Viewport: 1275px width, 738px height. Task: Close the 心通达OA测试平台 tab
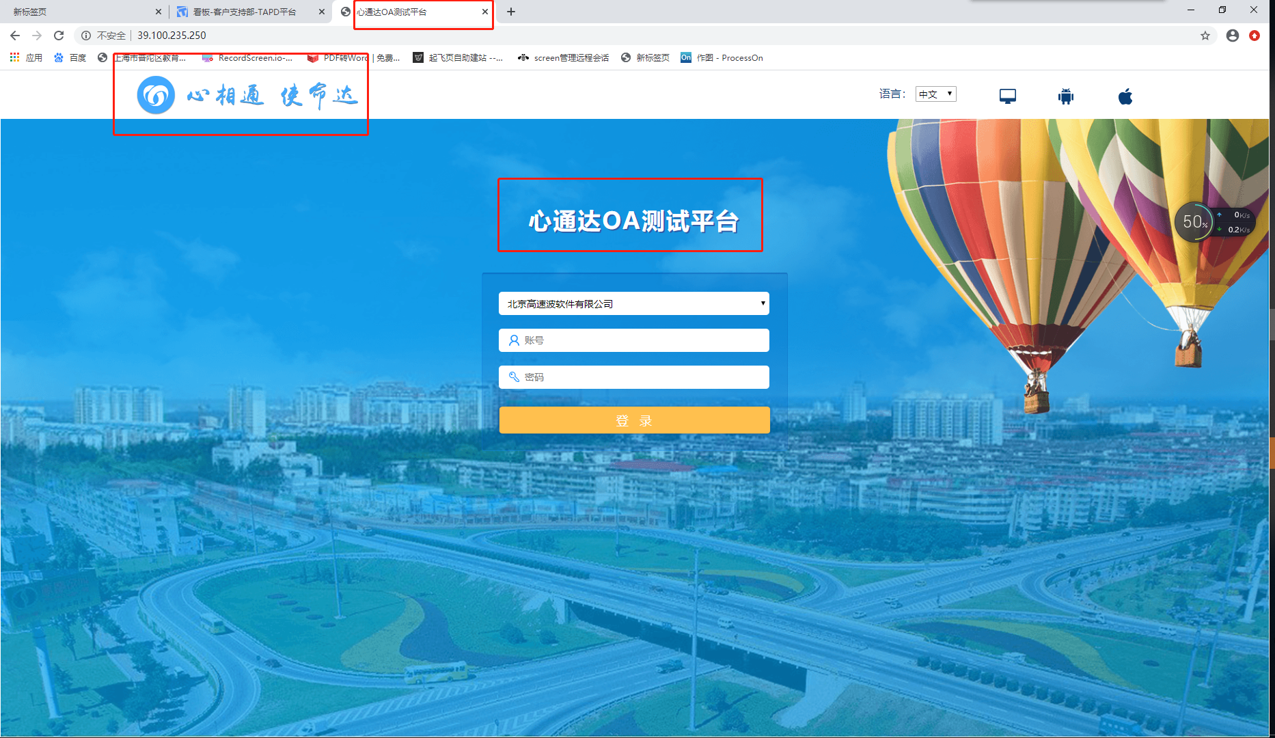tap(484, 12)
